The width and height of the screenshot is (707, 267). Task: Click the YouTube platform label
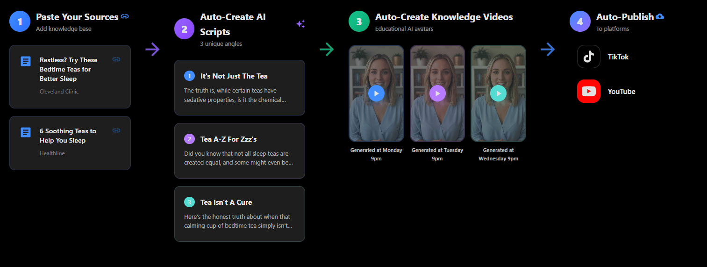[x=621, y=92]
